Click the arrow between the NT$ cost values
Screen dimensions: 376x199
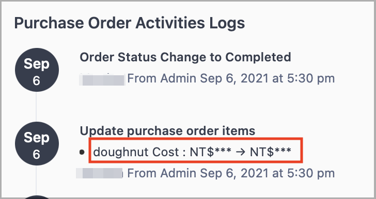241,152
